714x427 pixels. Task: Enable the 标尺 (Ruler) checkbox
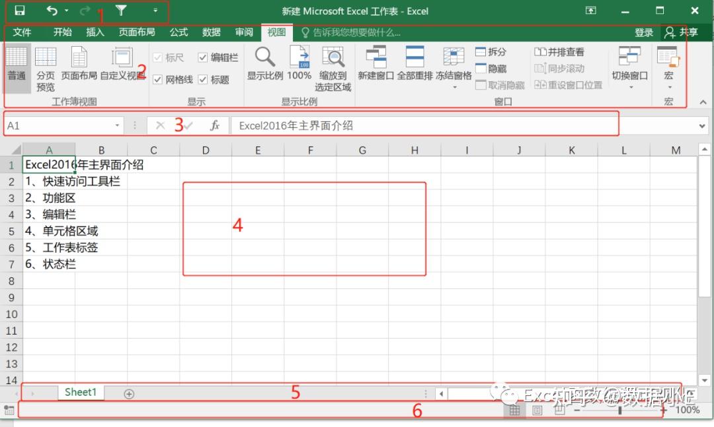pyautogui.click(x=158, y=57)
